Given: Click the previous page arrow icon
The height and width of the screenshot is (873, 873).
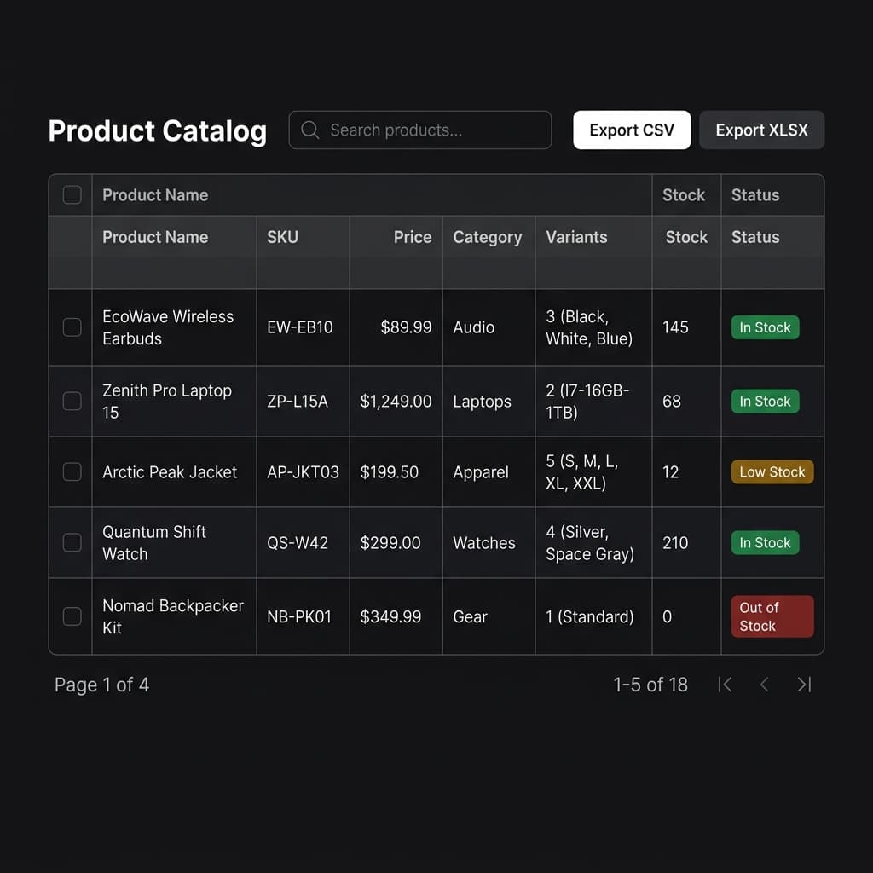Looking at the screenshot, I should (764, 685).
